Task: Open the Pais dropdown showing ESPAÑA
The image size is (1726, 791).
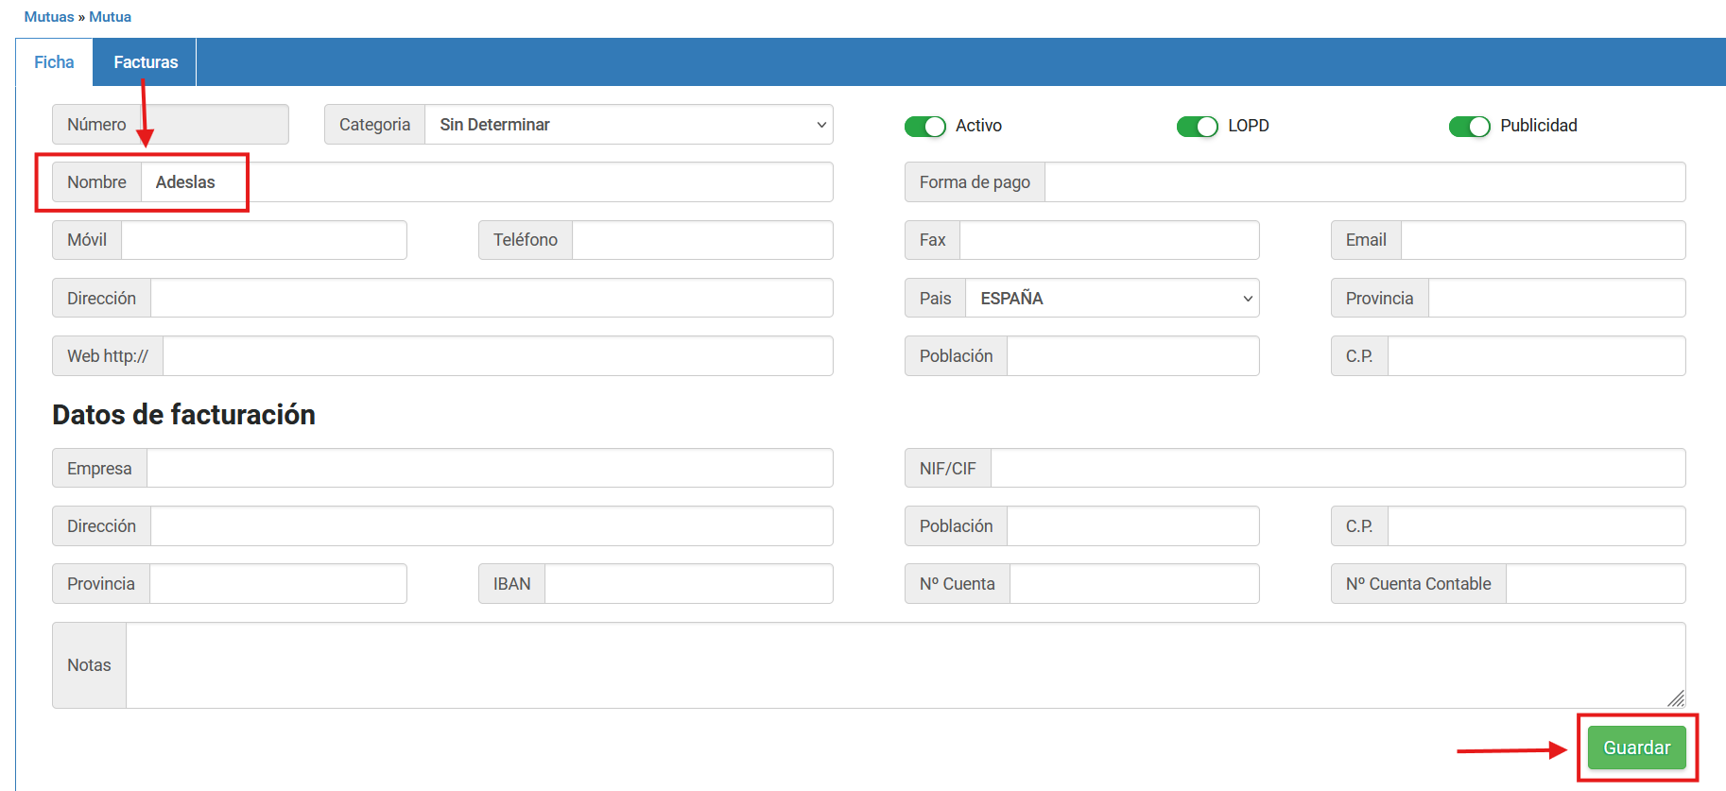Action: tap(1112, 299)
